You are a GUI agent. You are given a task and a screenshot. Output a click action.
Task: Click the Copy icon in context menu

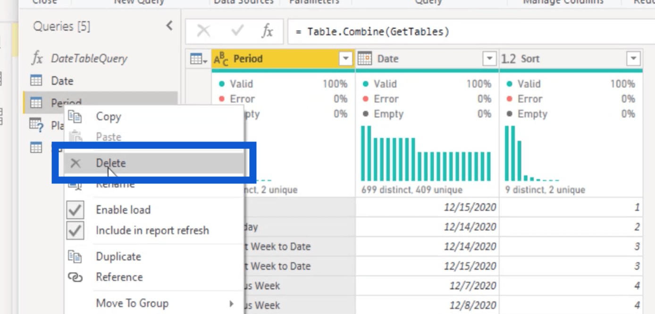(75, 116)
